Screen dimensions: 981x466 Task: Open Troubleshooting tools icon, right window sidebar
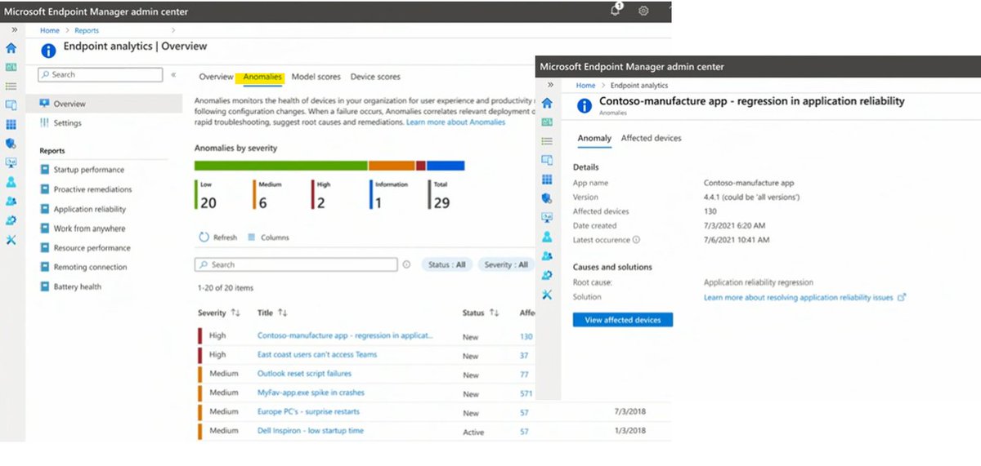tap(547, 294)
